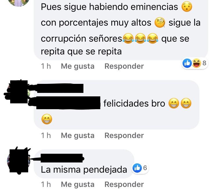Image resolution: width=218 pixels, height=191 pixels.
Task: Open top commenter's partially visible profile picture
Action: tap(19, 3)
